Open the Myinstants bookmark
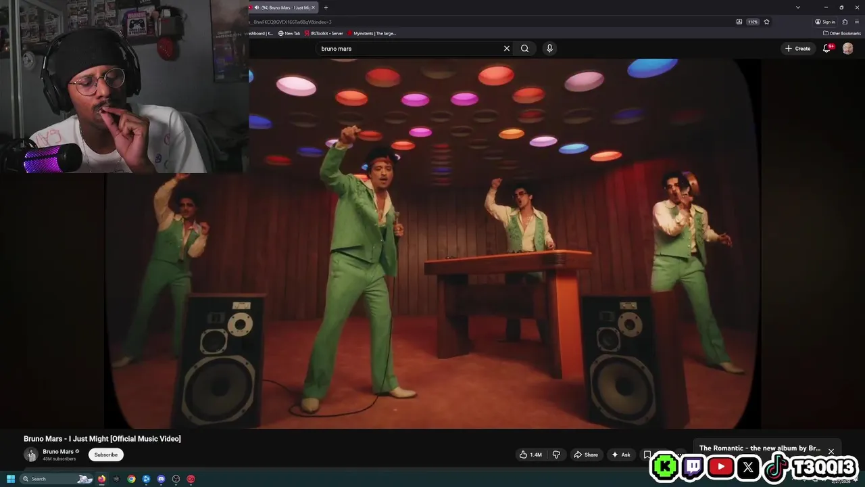The height and width of the screenshot is (487, 865). pyautogui.click(x=372, y=33)
